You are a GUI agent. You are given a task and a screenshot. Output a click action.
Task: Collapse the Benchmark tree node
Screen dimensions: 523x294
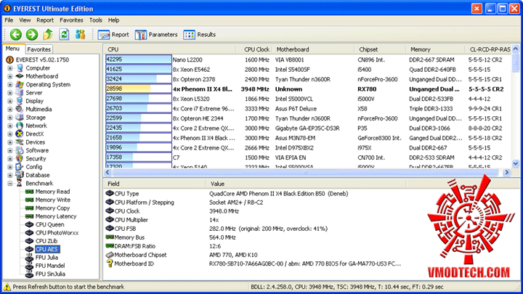(x=10, y=184)
